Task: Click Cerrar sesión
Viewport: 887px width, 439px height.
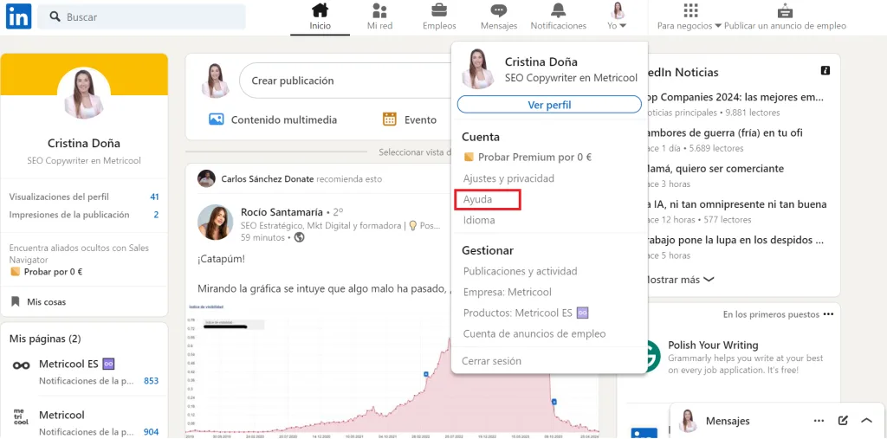Action: pyautogui.click(x=492, y=361)
